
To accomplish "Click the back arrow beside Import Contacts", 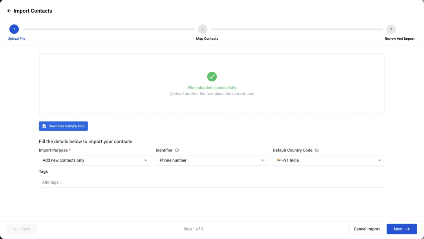I will click(x=9, y=11).
